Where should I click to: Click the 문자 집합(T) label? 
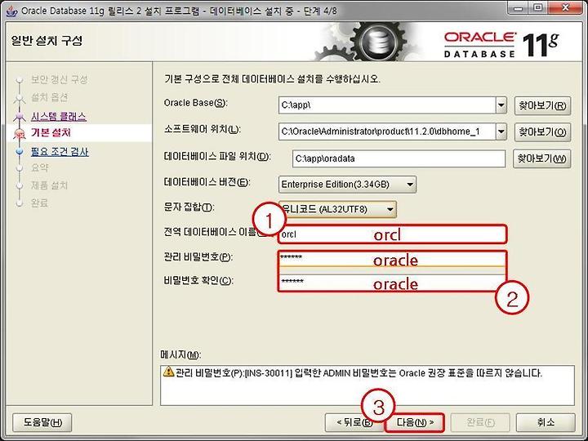coord(189,207)
